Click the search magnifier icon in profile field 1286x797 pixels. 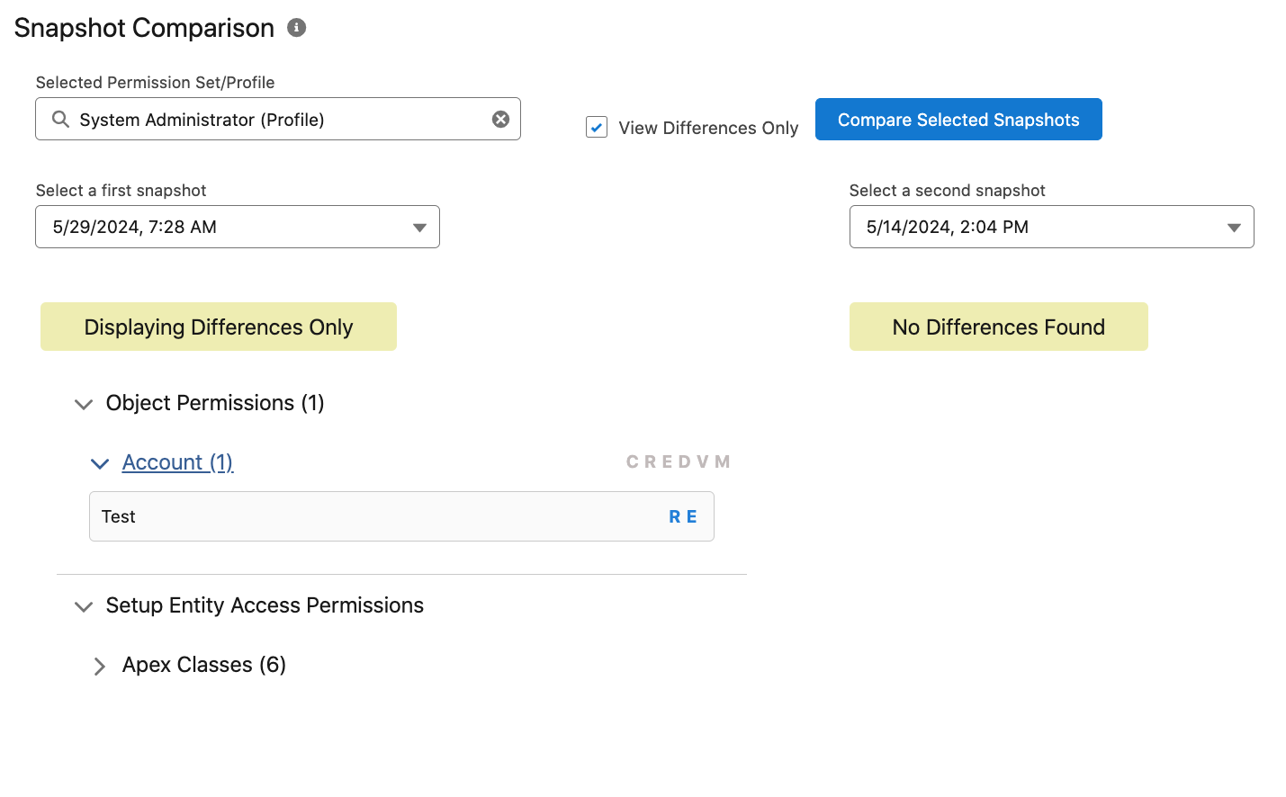60,120
